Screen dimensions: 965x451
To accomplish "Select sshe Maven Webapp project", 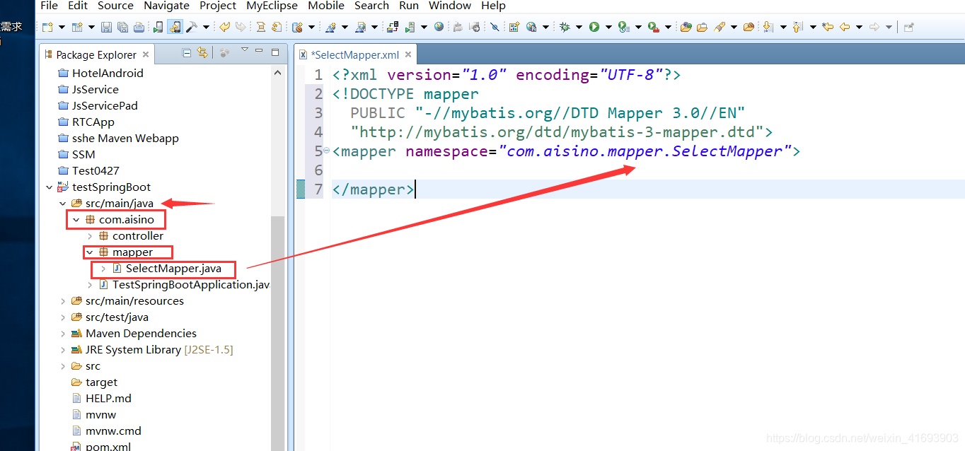I will [125, 139].
